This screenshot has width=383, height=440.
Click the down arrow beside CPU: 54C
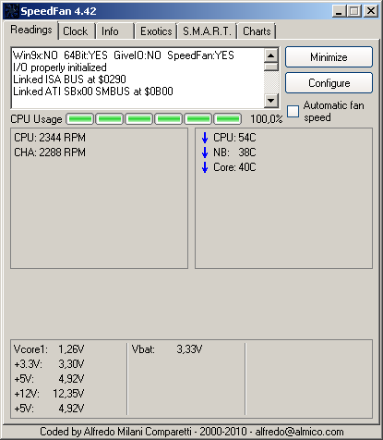[205, 138]
